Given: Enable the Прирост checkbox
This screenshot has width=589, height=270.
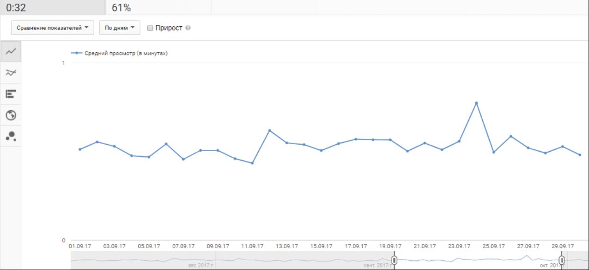Looking at the screenshot, I should (150, 28).
